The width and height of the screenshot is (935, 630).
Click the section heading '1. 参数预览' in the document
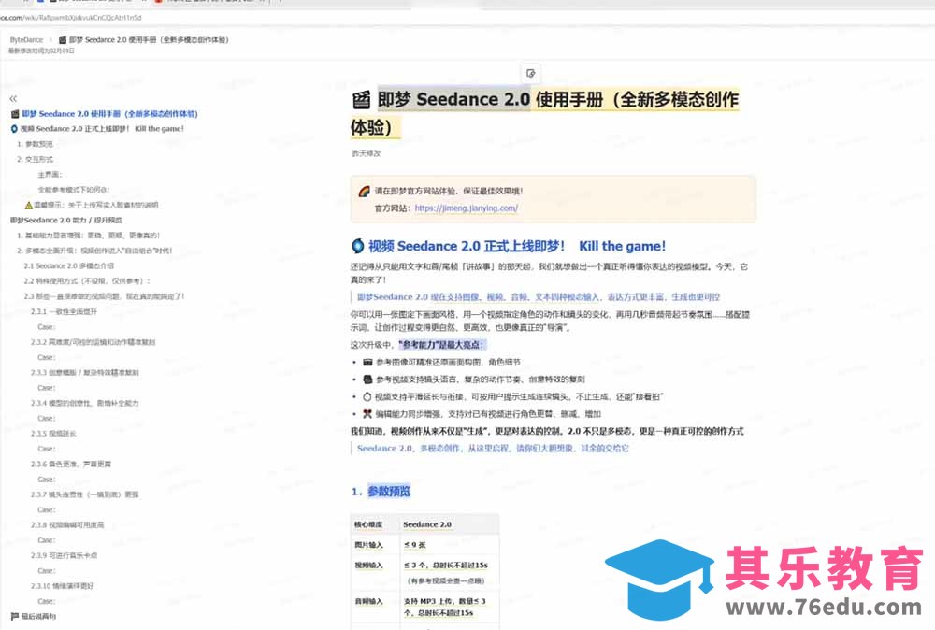point(381,491)
